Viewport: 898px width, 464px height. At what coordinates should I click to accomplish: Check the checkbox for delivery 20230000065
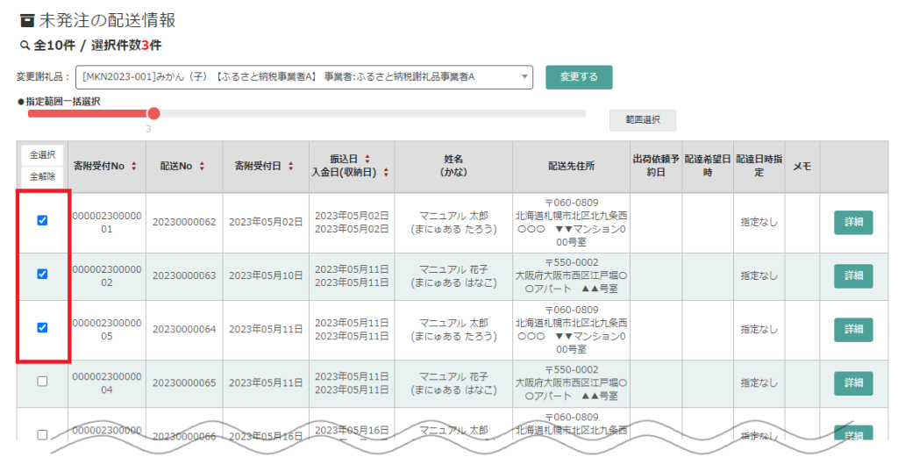[42, 382]
